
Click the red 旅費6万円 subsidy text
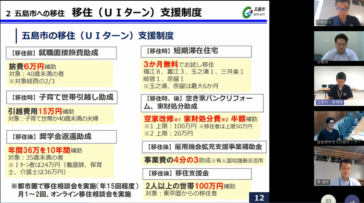[x=26, y=67]
